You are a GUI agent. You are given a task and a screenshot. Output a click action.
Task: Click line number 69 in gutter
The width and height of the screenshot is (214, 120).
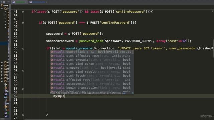(15, 96)
